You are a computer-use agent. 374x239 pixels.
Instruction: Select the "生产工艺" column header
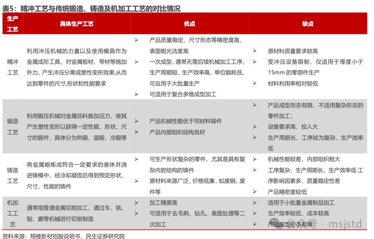(13, 24)
